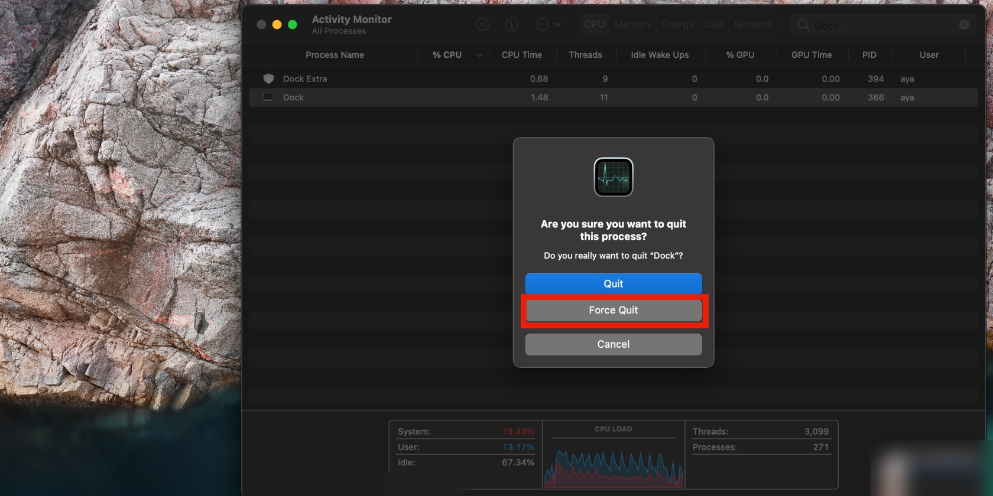Click the Threads count 3,099

click(x=816, y=432)
